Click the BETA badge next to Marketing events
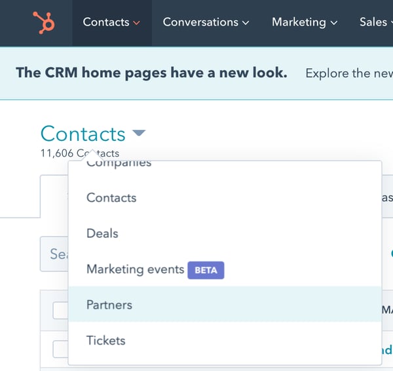The height and width of the screenshot is (371, 393). (x=206, y=270)
